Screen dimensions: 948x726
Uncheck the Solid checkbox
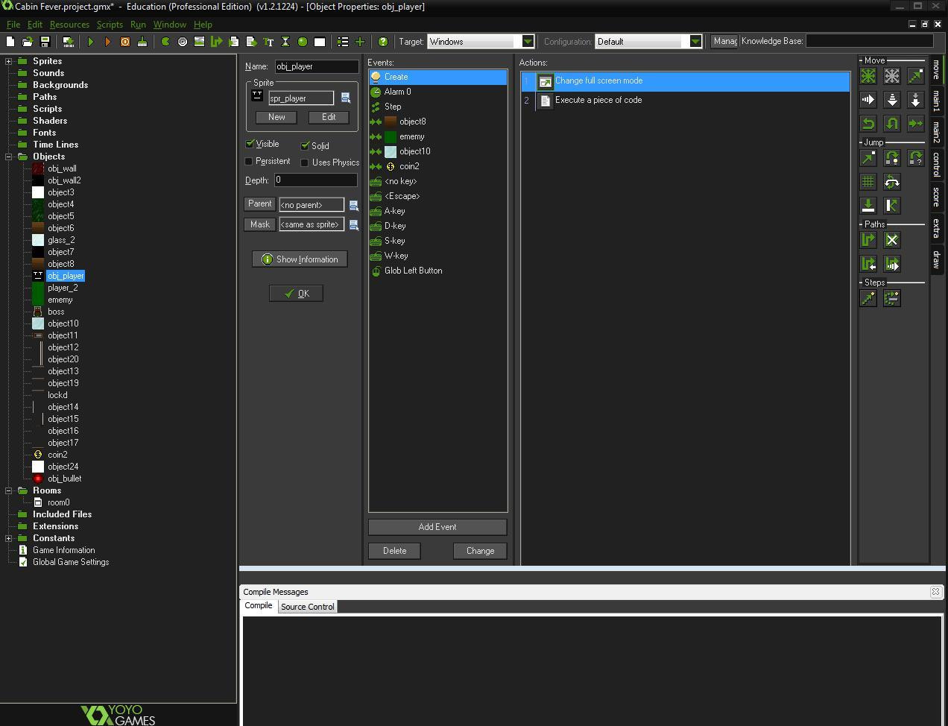[305, 146]
